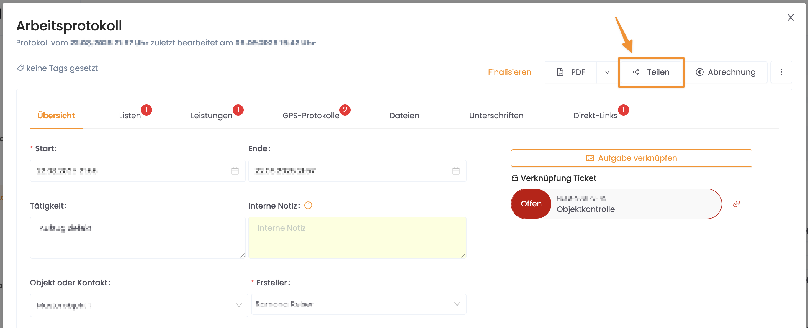Switch to the GPS-Protokolle tab
This screenshot has width=808, height=328.
pos(310,116)
